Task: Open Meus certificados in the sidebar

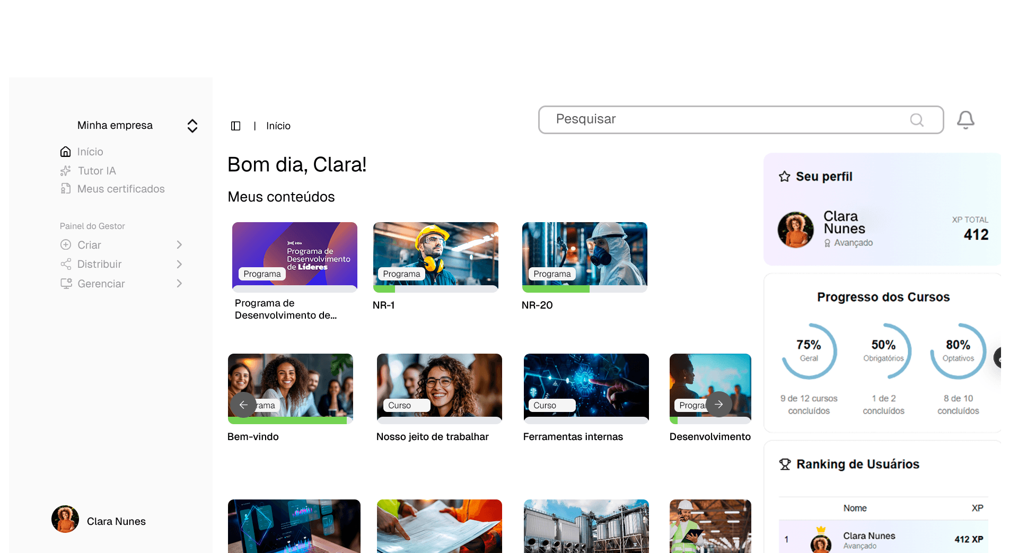Action: click(121, 189)
